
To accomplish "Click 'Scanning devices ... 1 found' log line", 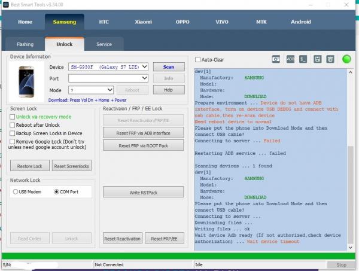I will (233, 166).
